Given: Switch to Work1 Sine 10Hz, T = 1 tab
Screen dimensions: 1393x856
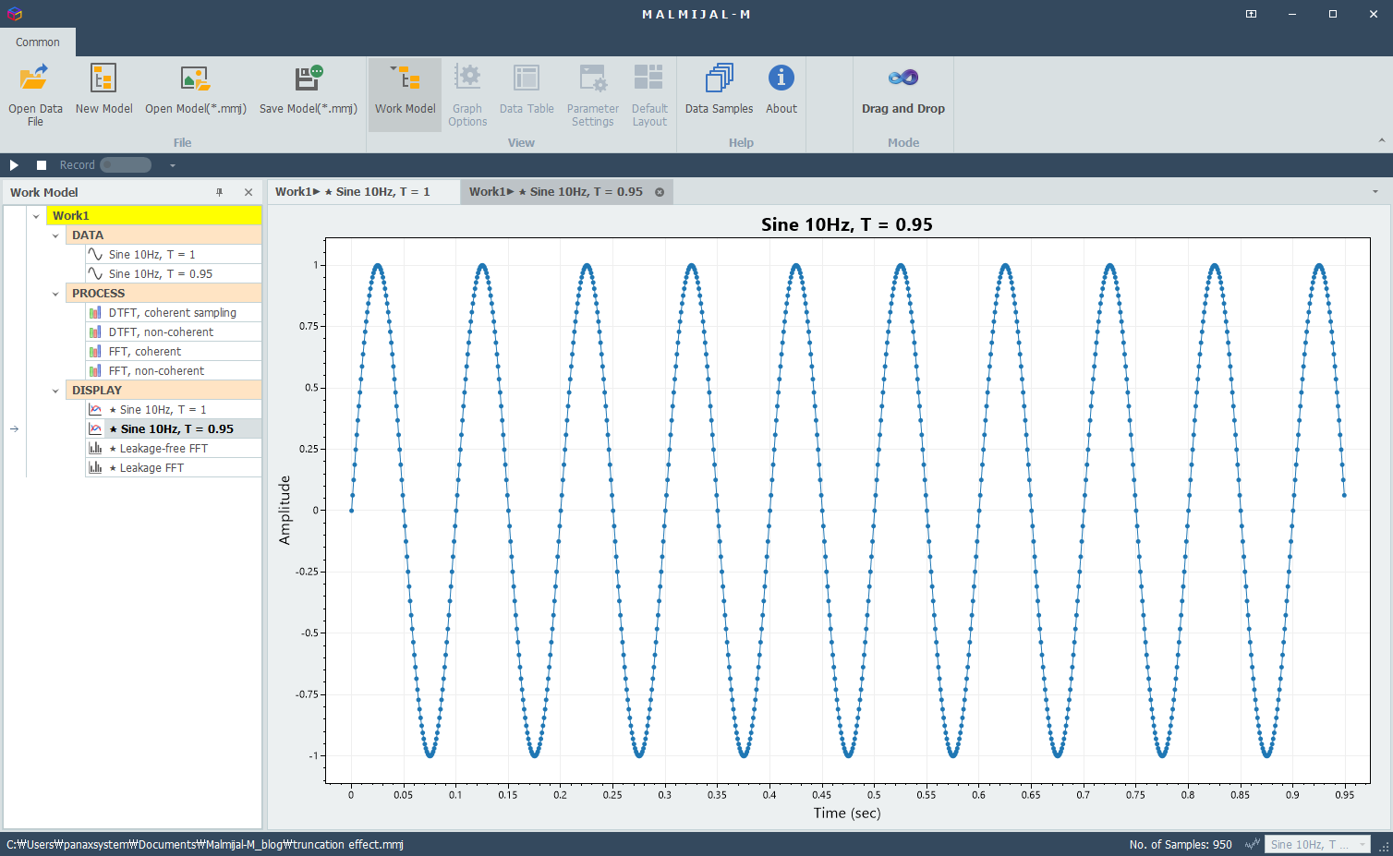Looking at the screenshot, I should point(362,192).
